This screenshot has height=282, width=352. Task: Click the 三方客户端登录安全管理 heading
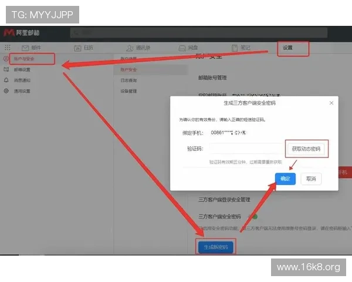(224, 200)
